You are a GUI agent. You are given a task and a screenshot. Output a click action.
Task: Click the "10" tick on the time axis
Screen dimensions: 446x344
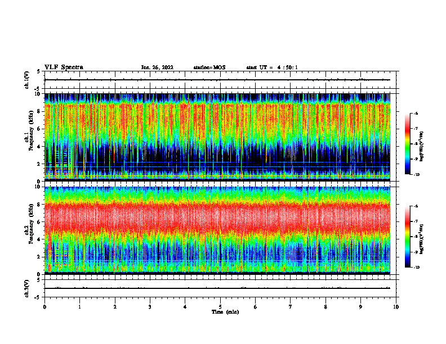[x=396, y=307]
